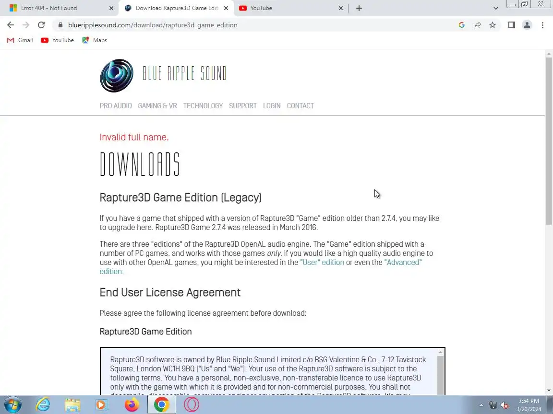The height and width of the screenshot is (414, 553).
Task: Expand the tab search dropdown
Action: coord(496,8)
